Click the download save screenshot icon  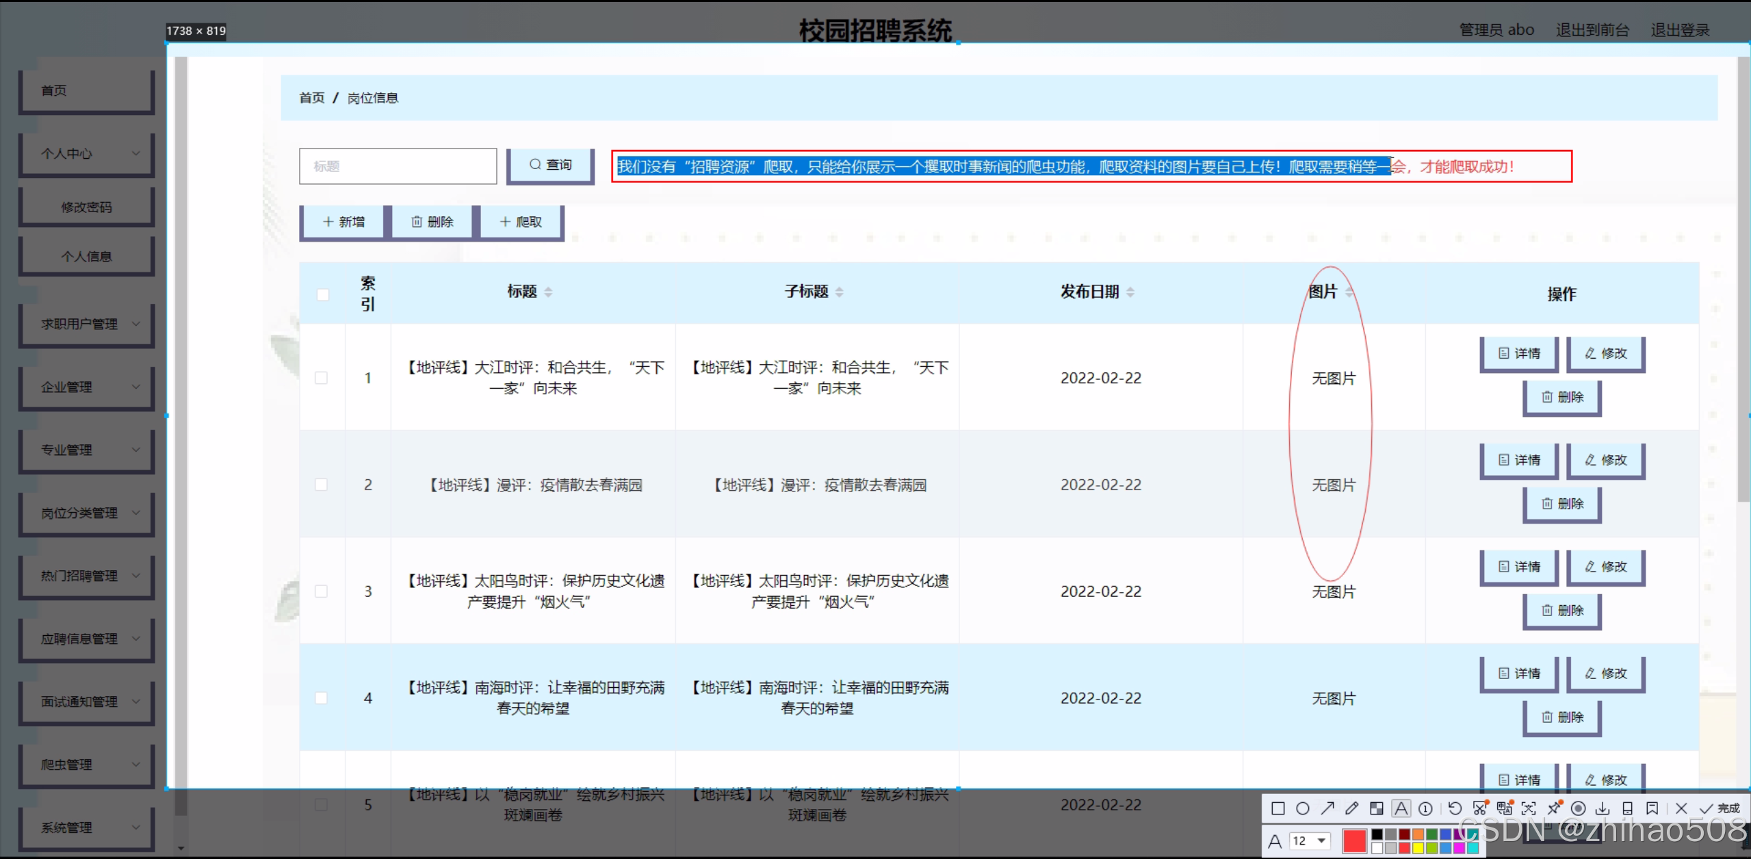pyautogui.click(x=1603, y=809)
